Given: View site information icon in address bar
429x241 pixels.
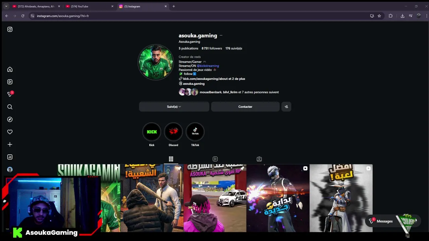Looking at the screenshot, I should click(x=32, y=16).
